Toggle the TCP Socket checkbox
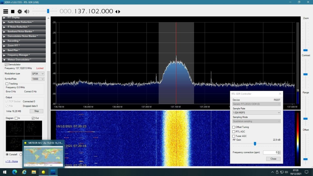Screen dimensions: 313x176 pos(7,102)
